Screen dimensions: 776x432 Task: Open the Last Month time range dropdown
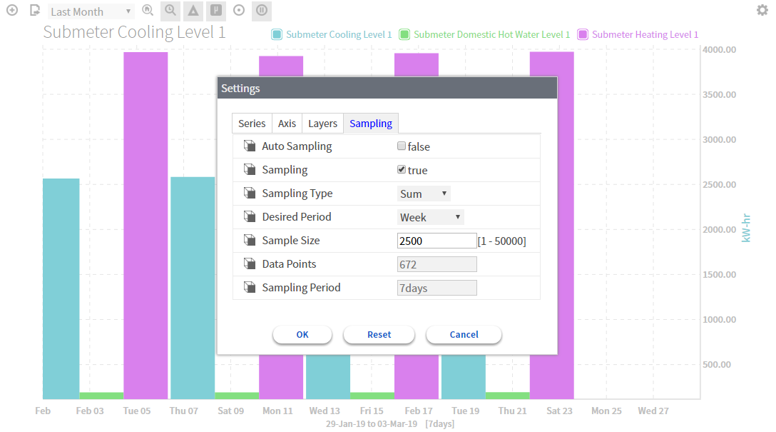click(91, 11)
